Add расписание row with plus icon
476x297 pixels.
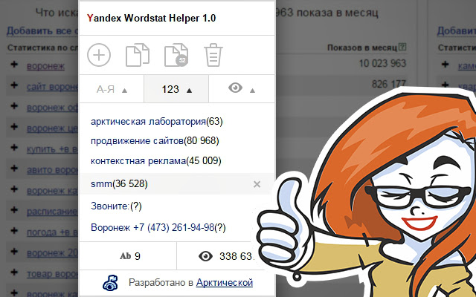point(14,209)
